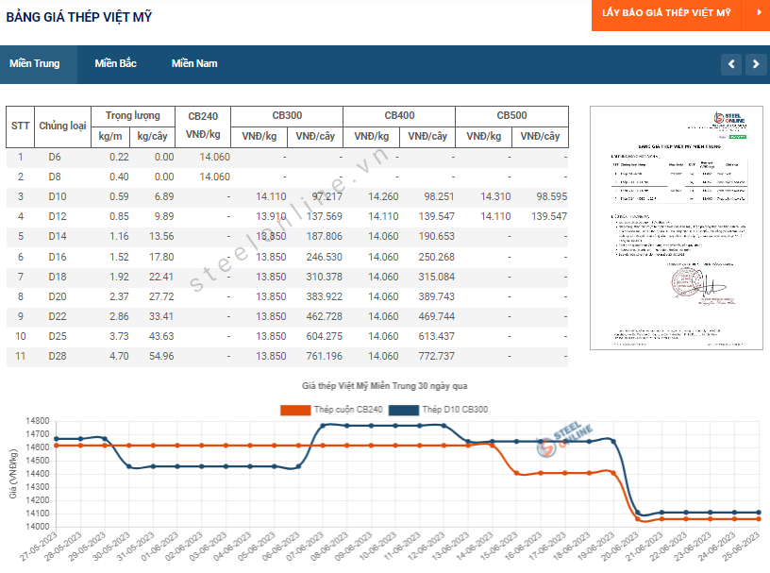Switch to the Miền Trung tab
The image size is (770, 573).
coord(35,64)
